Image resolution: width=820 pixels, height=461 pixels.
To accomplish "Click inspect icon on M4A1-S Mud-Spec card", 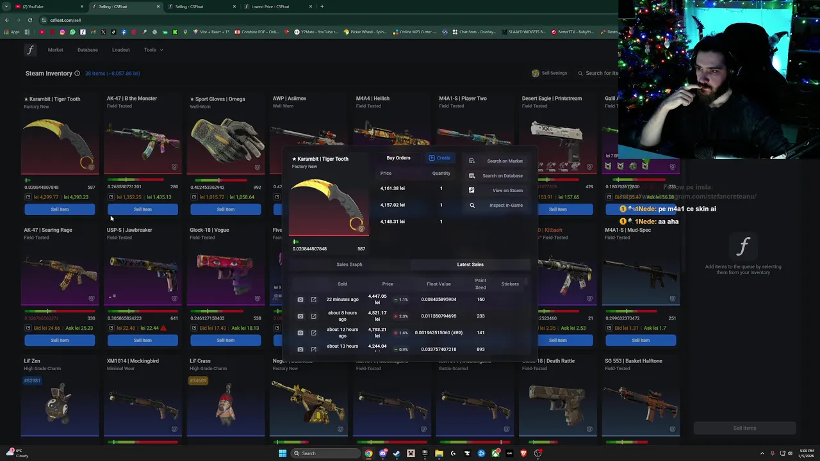I will point(673,298).
